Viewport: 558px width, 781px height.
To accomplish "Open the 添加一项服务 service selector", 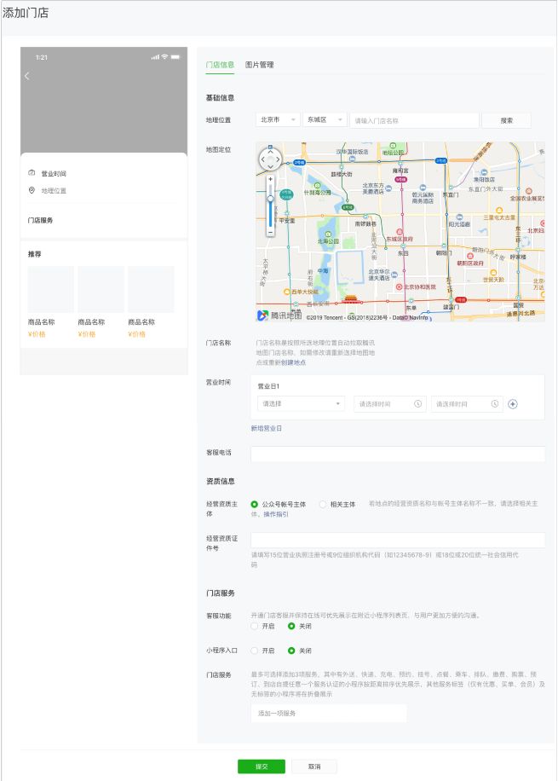I will coord(329,714).
